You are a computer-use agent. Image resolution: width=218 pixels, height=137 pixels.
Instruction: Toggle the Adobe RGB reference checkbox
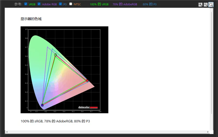(39, 4)
